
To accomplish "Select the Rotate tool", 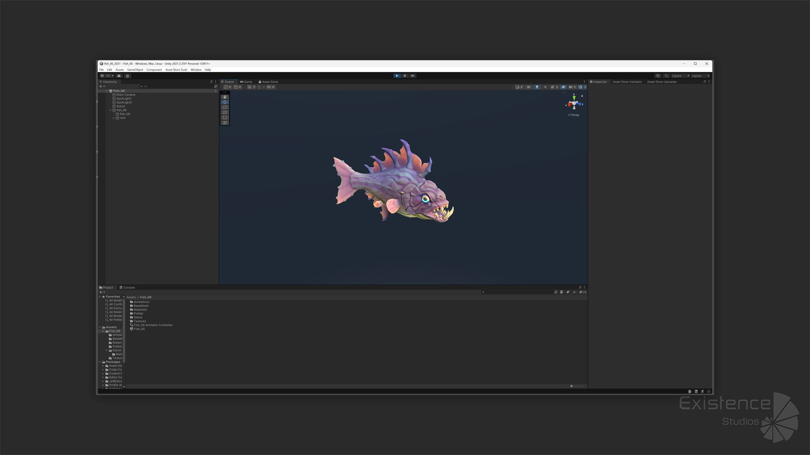I will click(x=225, y=107).
